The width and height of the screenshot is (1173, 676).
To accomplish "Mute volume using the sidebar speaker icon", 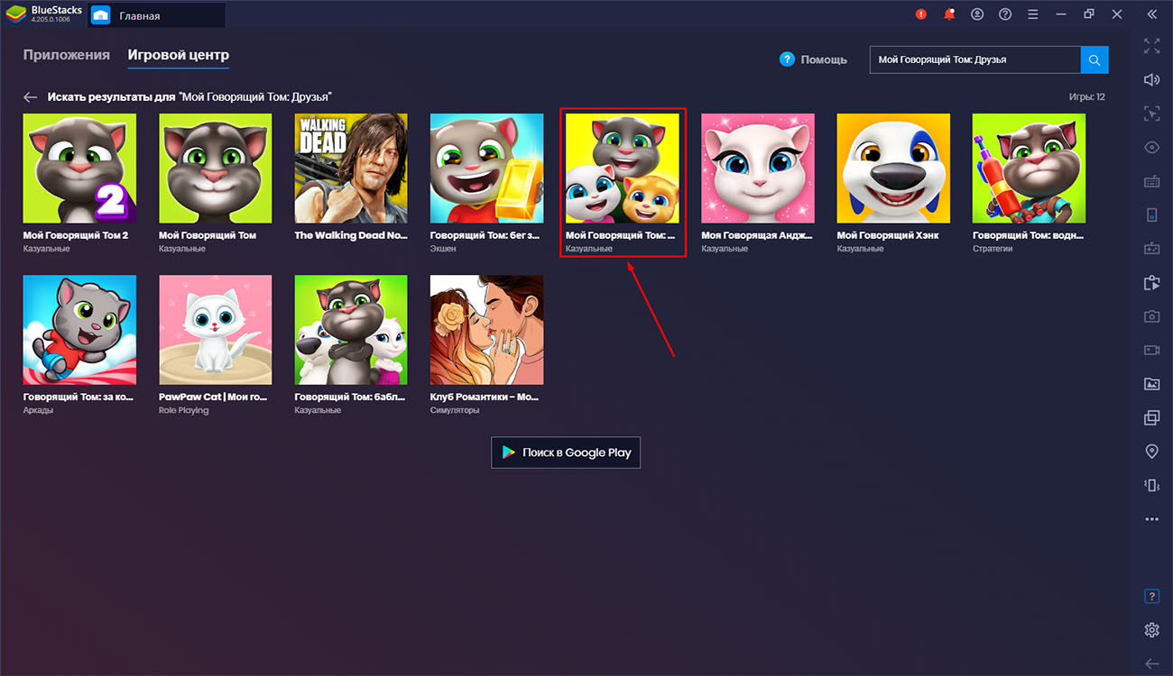I will [x=1151, y=79].
